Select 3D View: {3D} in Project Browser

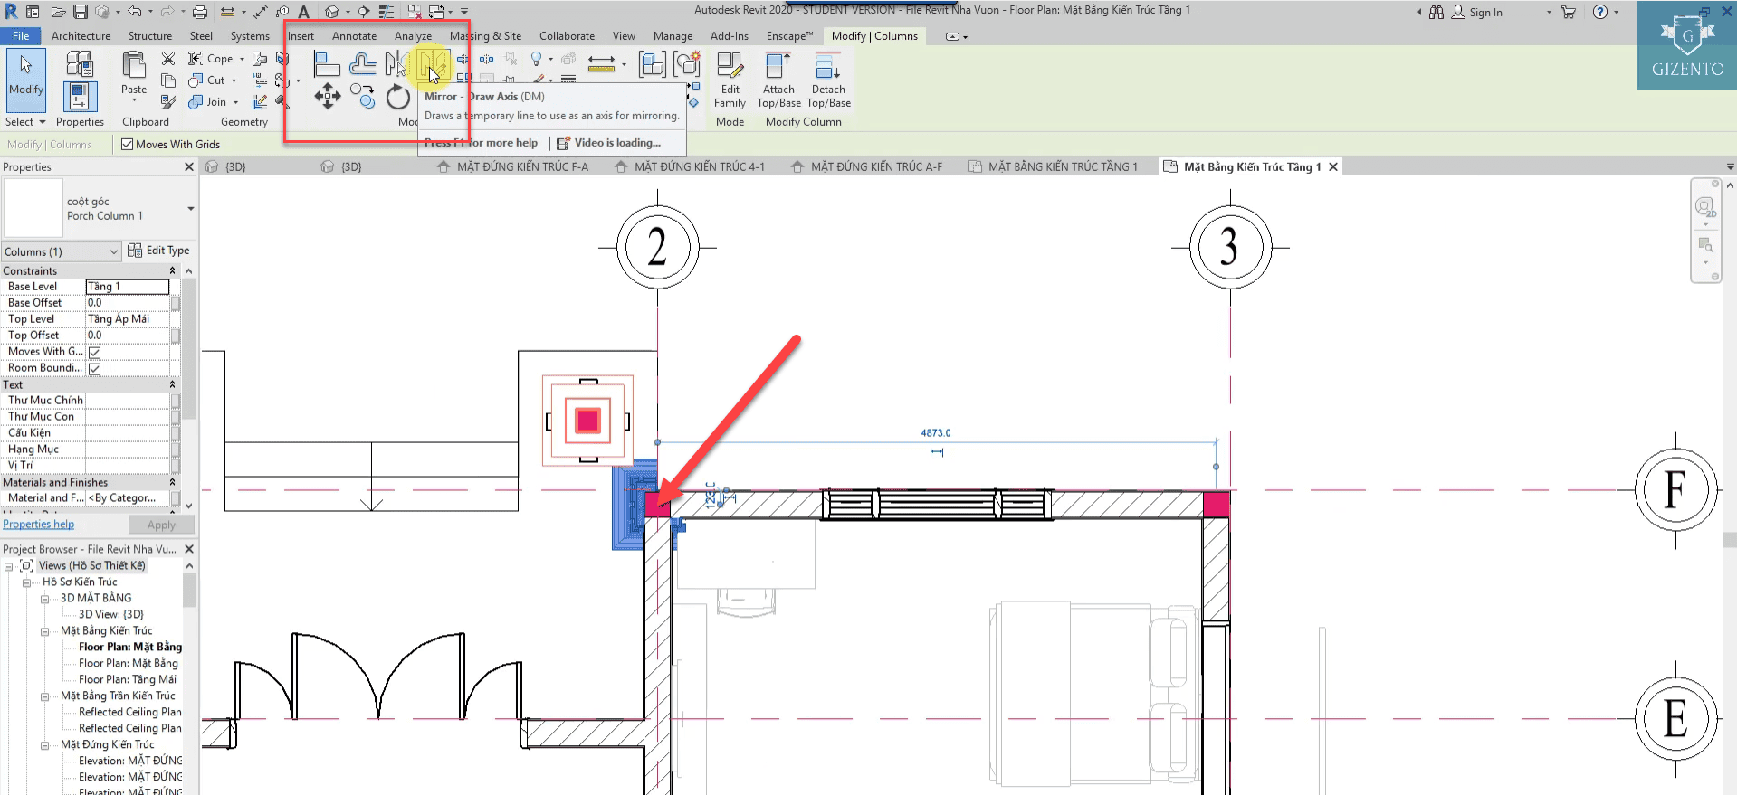click(x=111, y=615)
